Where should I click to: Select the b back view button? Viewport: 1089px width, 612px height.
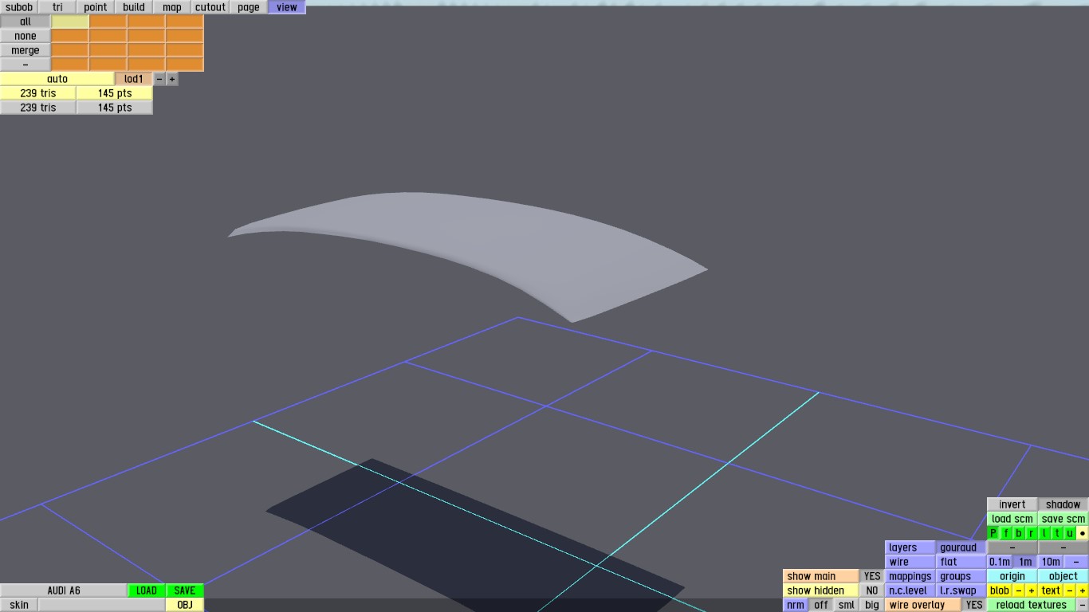(x=1019, y=533)
